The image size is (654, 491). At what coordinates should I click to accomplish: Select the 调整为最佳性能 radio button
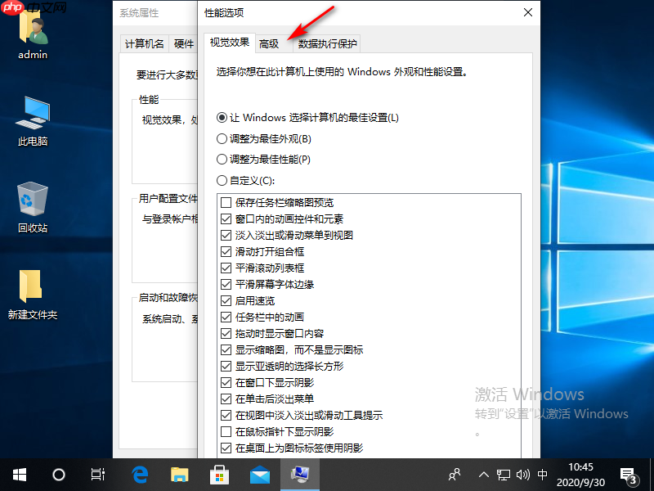[x=222, y=160]
